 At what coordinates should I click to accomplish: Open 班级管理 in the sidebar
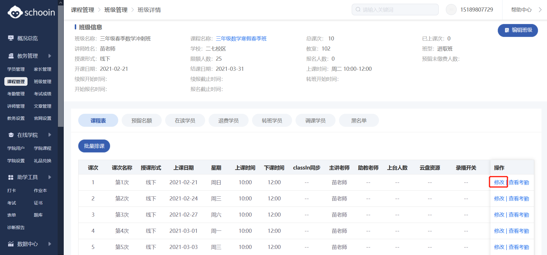43,81
